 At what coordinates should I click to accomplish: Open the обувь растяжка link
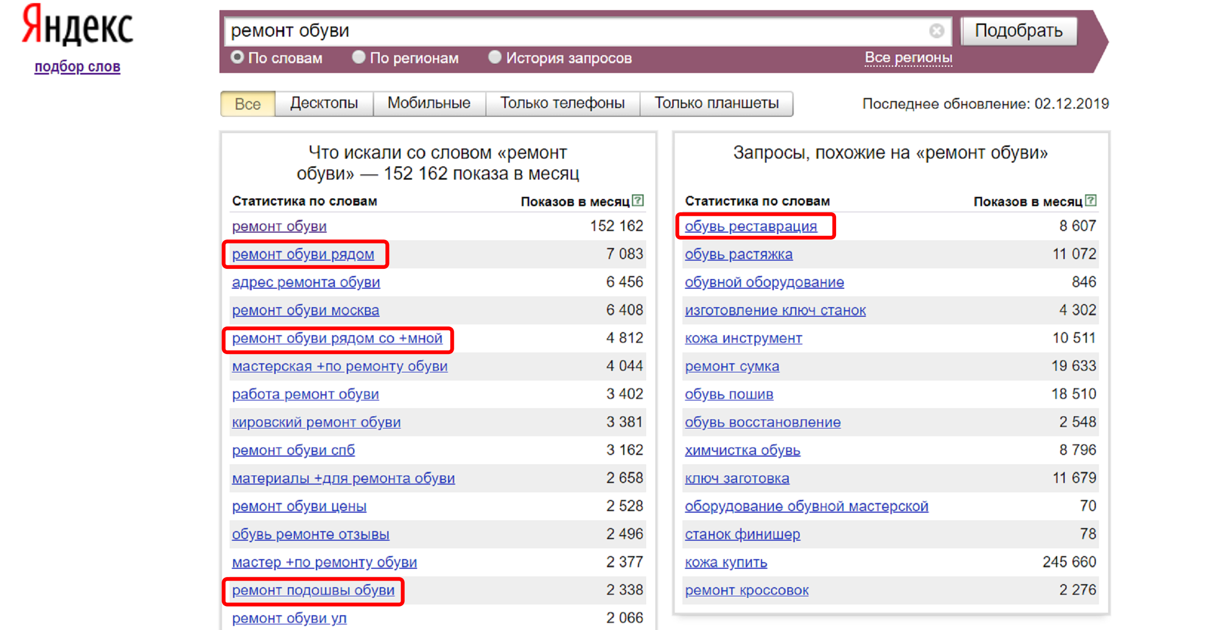coord(739,254)
